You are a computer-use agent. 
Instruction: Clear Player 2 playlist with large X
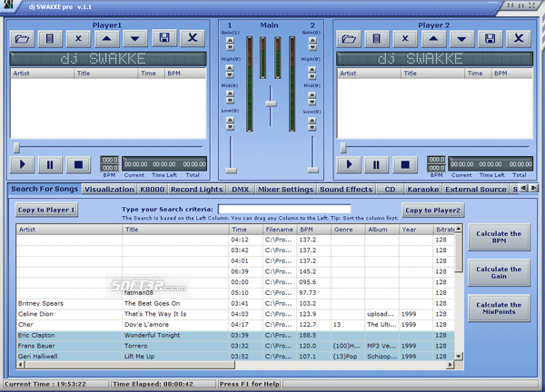pyautogui.click(x=519, y=38)
